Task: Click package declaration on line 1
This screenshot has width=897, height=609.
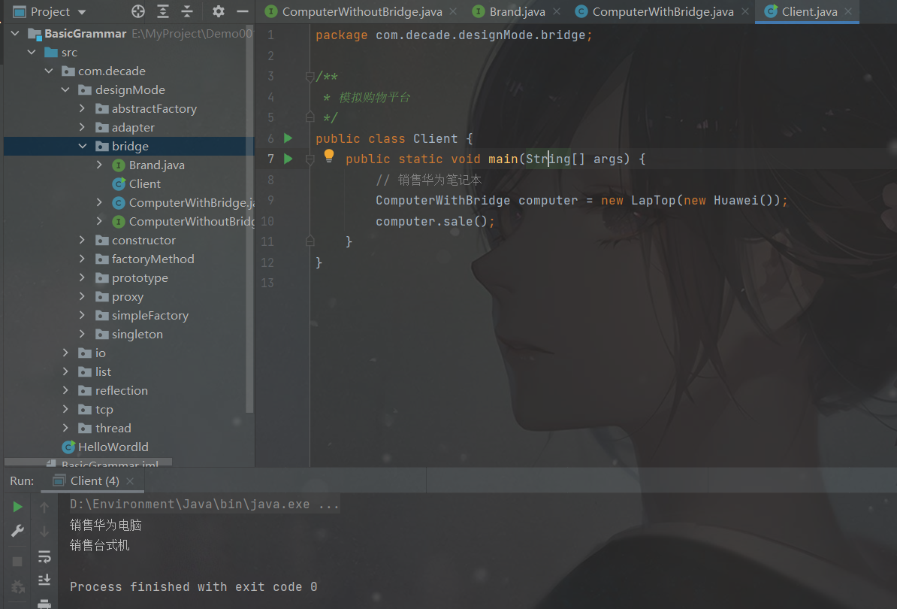Action: pos(454,35)
